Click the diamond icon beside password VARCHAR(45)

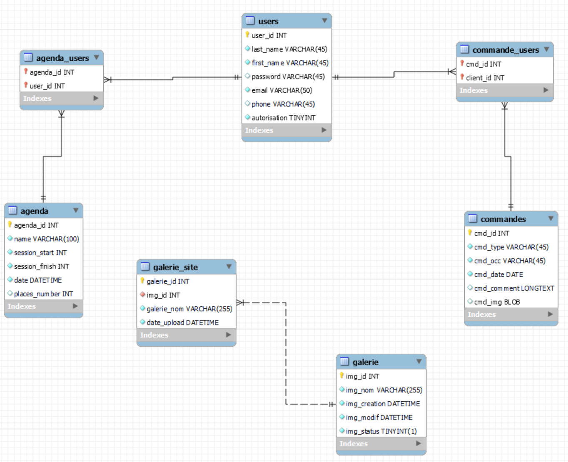coord(248,76)
